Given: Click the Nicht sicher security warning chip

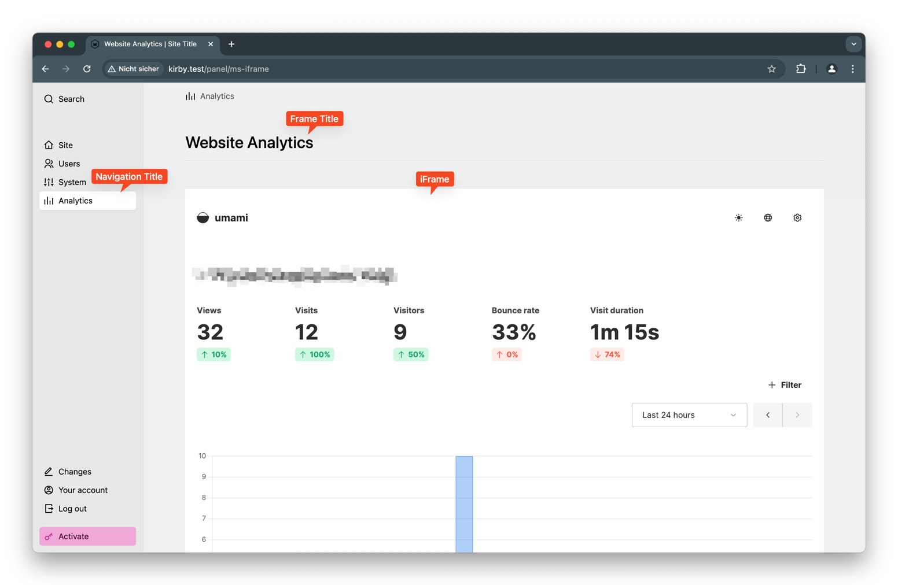Looking at the screenshot, I should point(133,69).
